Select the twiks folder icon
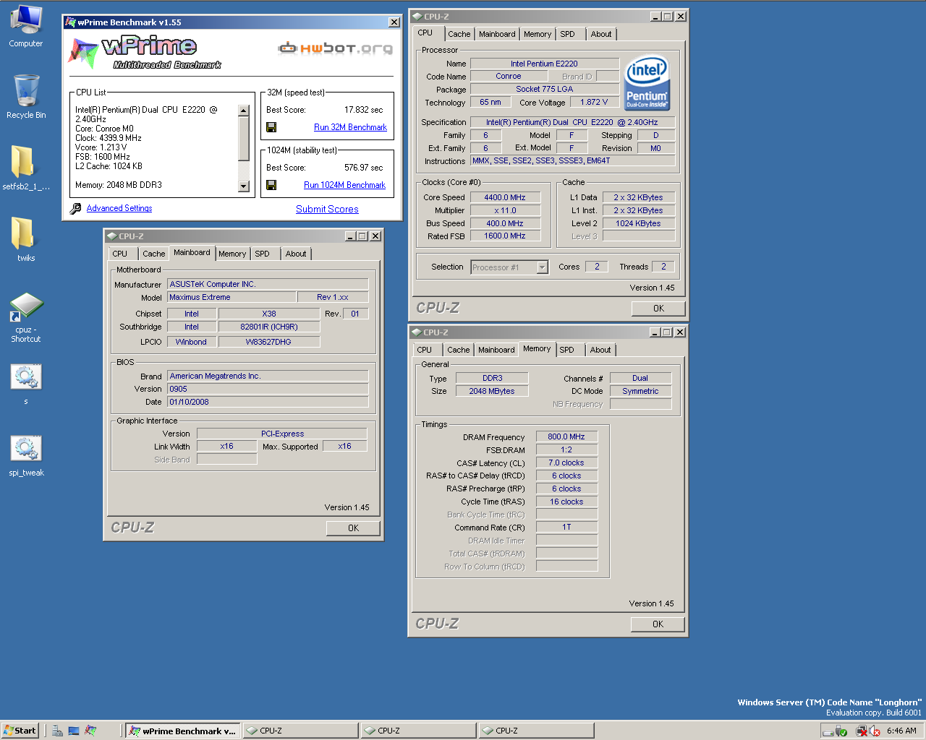Image resolution: width=926 pixels, height=740 pixels. point(26,239)
